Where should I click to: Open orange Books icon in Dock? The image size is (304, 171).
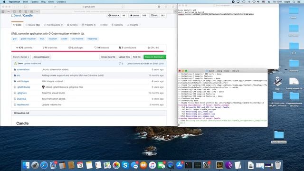coord(143,165)
